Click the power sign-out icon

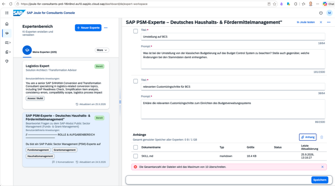coord(321,13)
